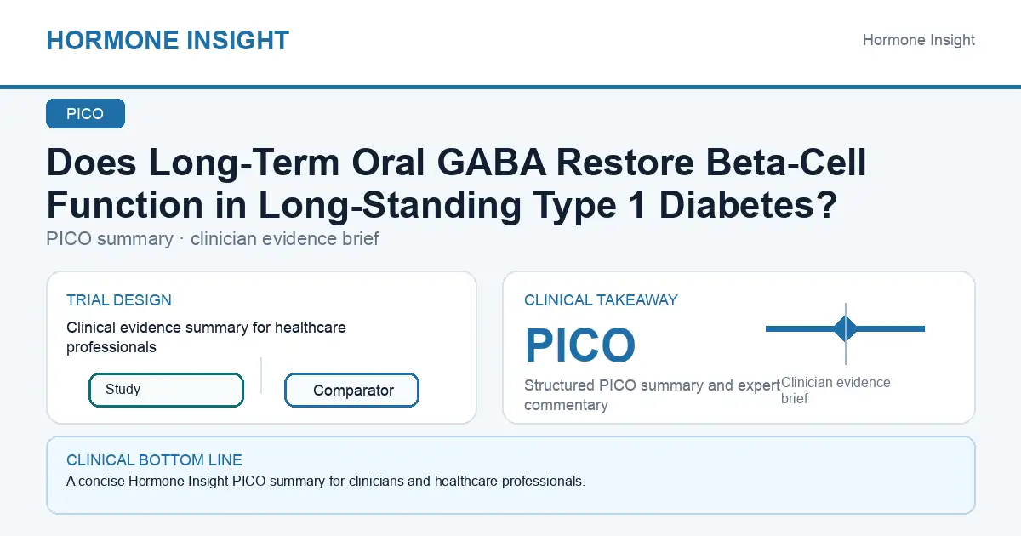Click the vertical divider between Study and Comparator
Image resolution: width=1021 pixels, height=536 pixels.
pos(260,375)
